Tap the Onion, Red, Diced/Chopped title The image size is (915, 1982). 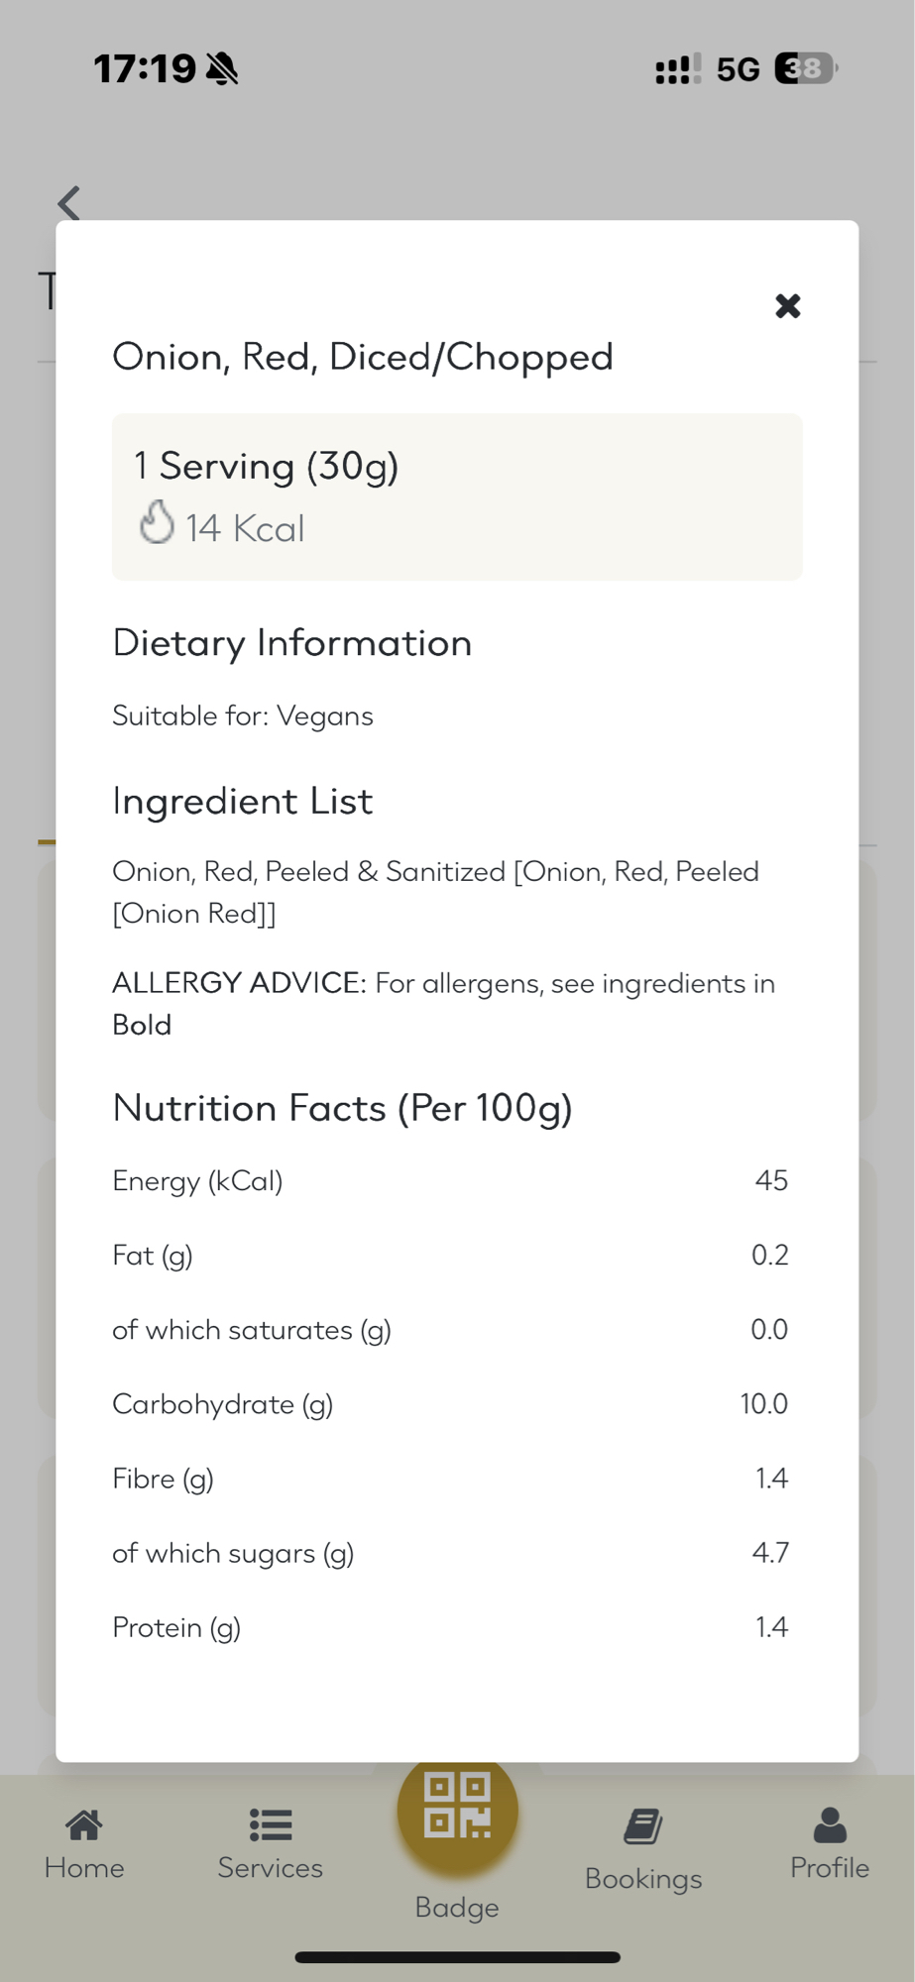[x=363, y=357]
